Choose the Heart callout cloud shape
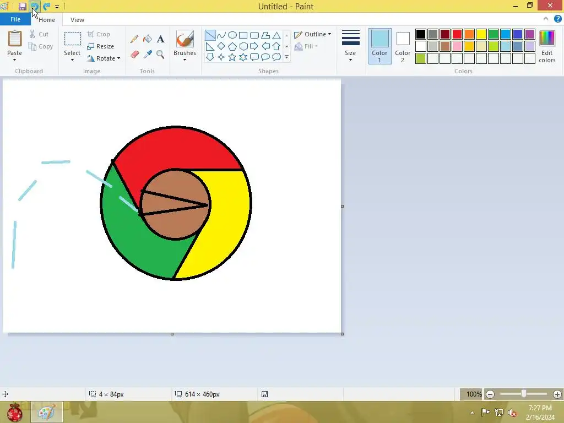 point(276,57)
